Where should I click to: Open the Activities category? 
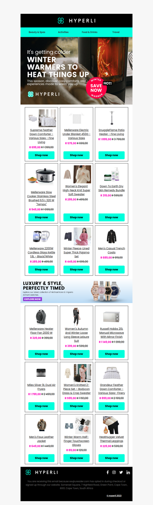(x=63, y=32)
